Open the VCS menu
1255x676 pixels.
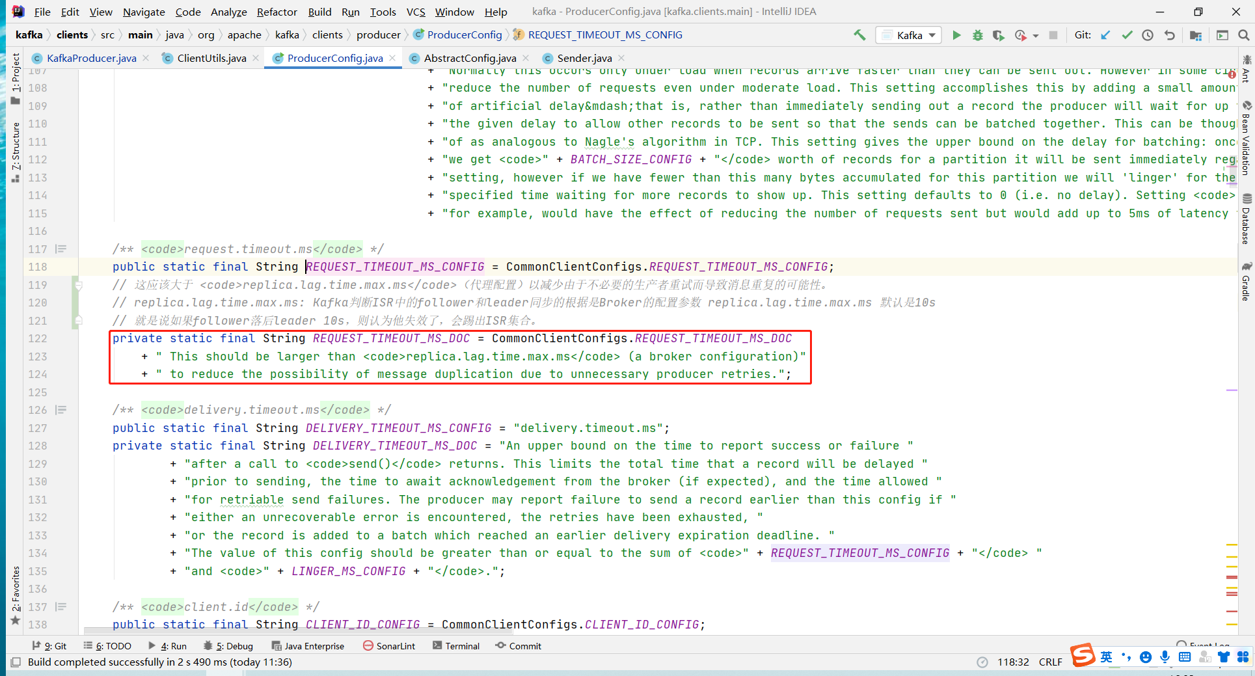pyautogui.click(x=416, y=12)
